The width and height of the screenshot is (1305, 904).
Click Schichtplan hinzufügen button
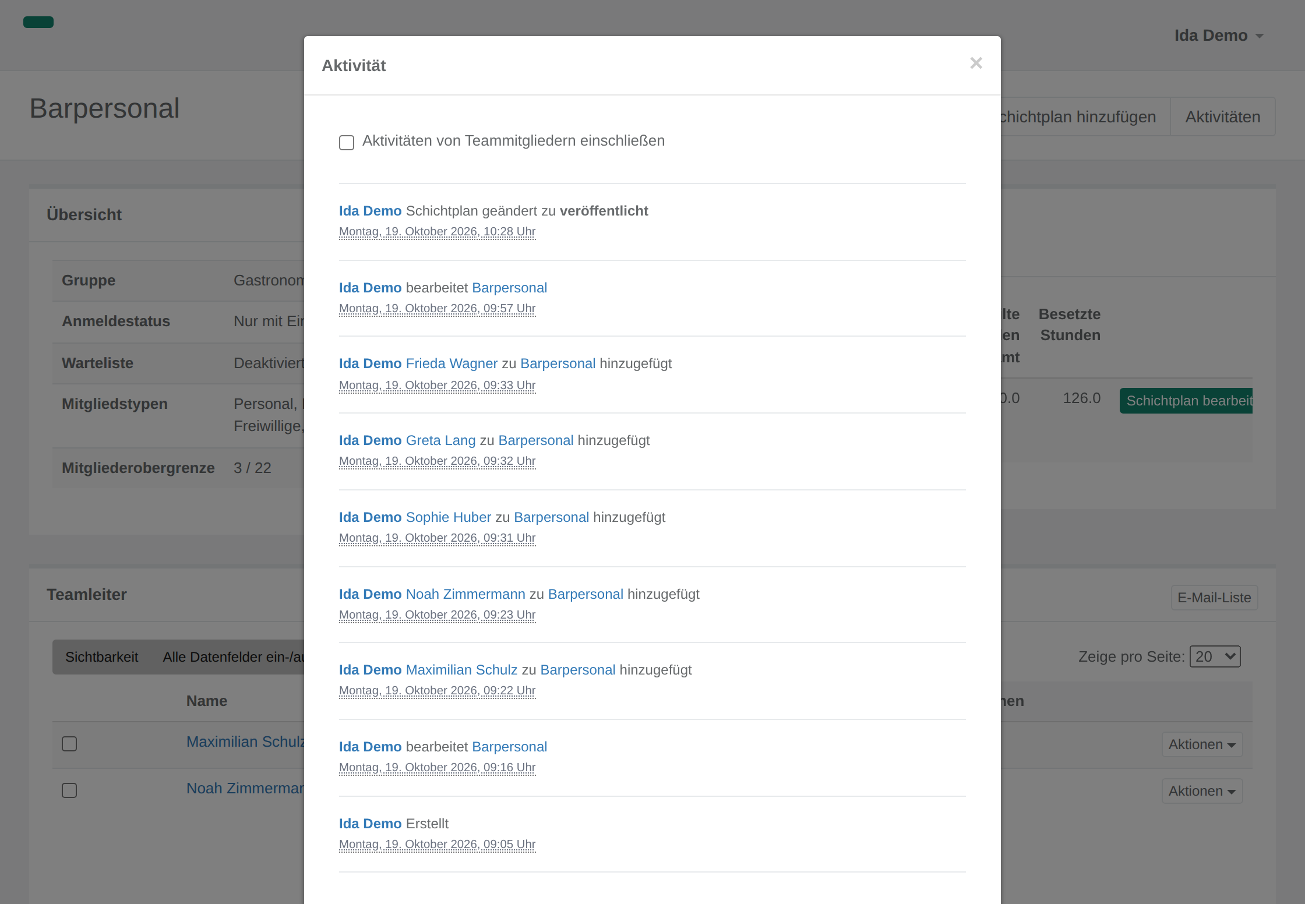pos(1085,116)
